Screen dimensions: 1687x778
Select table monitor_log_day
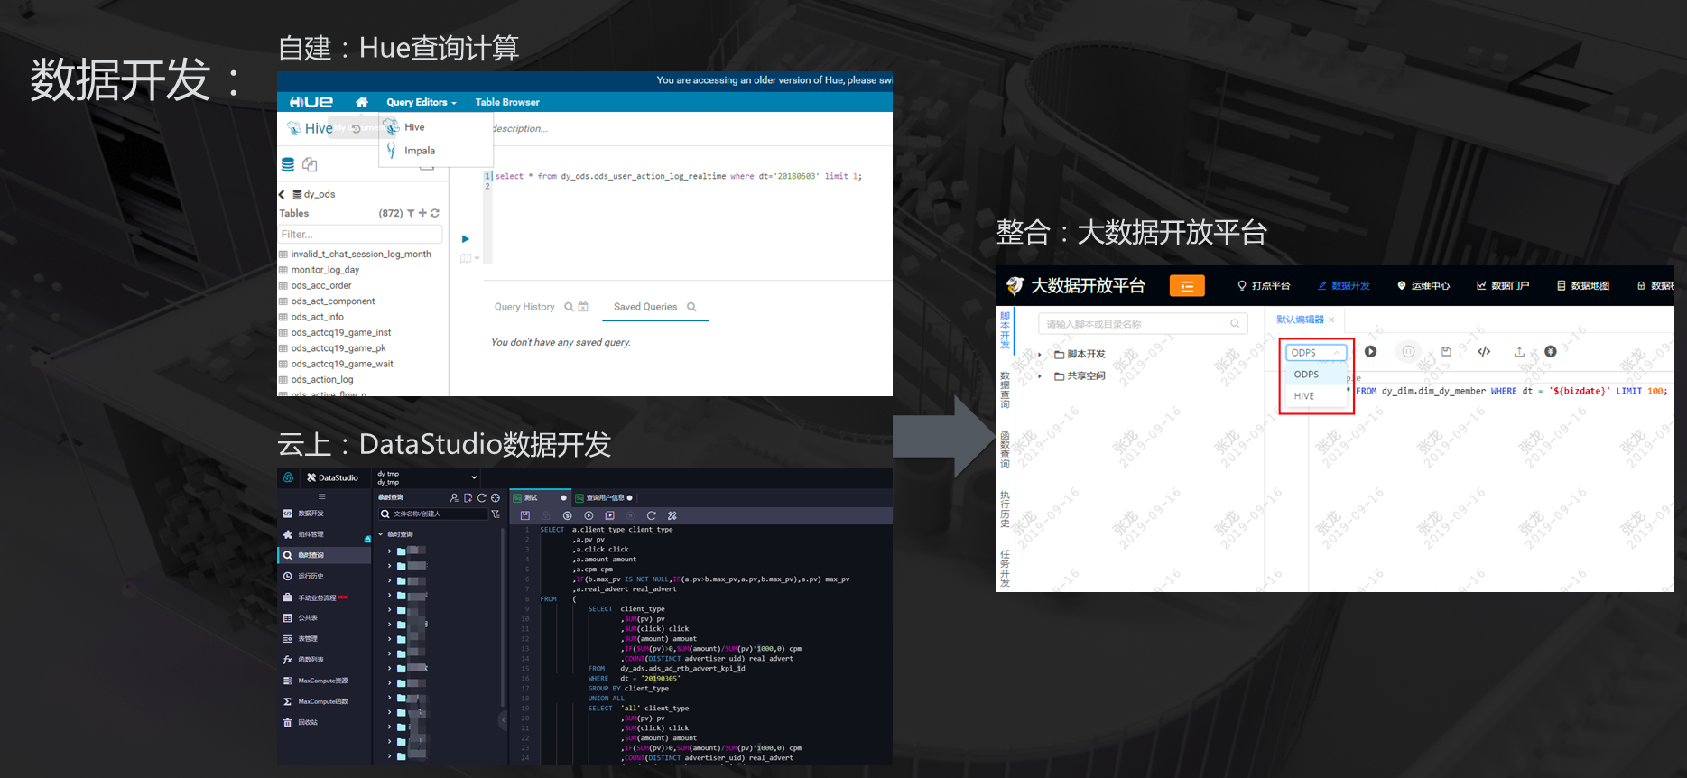[325, 270]
